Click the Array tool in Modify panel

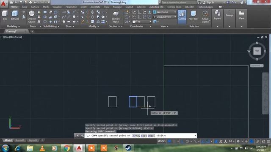coord(103,22)
